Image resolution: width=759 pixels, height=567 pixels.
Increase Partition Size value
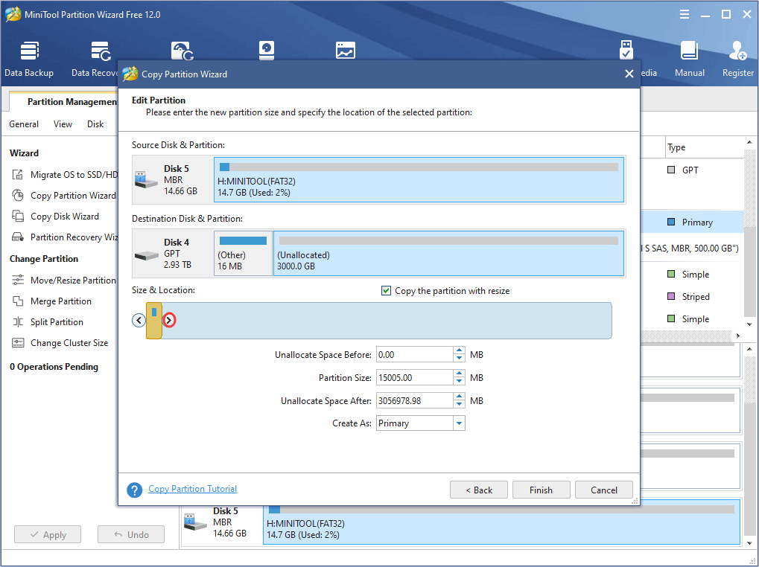(459, 374)
